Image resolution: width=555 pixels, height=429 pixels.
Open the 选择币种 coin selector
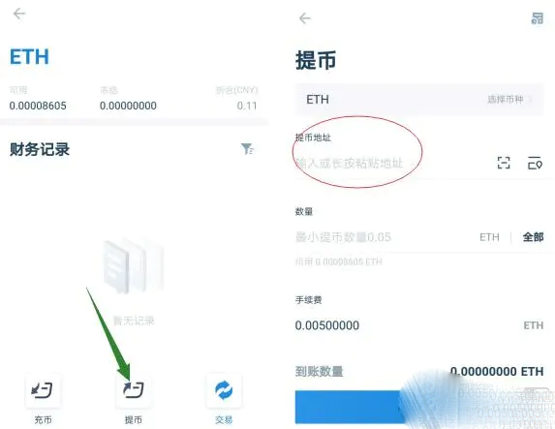pyautogui.click(x=509, y=100)
